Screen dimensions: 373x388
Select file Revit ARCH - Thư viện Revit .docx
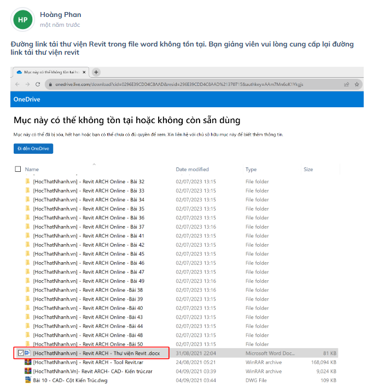point(97,354)
